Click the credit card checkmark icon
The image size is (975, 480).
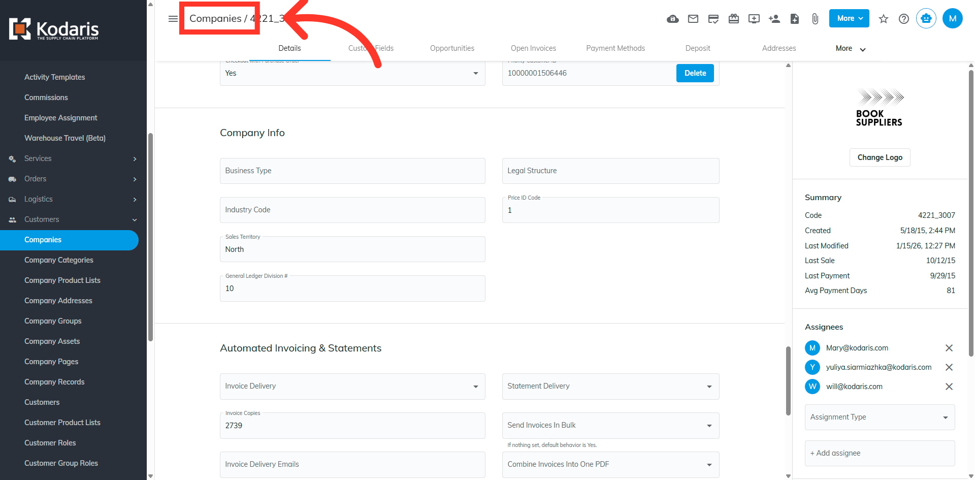(x=713, y=19)
